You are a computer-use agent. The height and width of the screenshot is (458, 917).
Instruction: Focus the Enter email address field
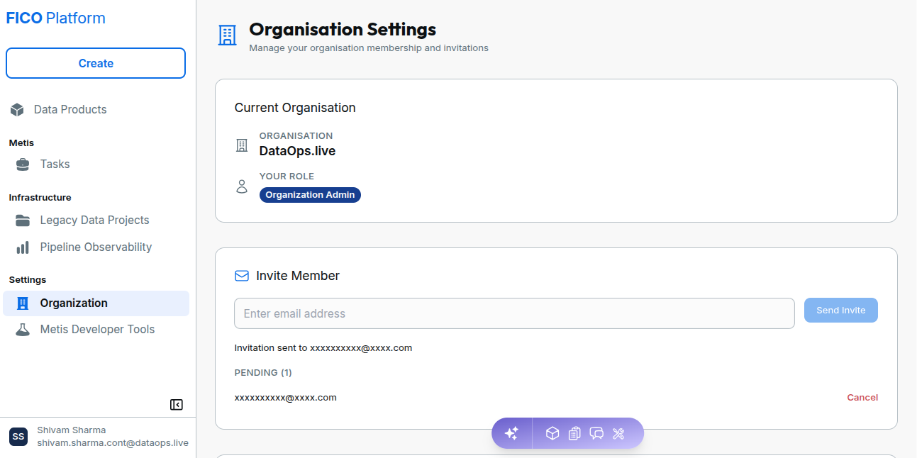pos(514,313)
